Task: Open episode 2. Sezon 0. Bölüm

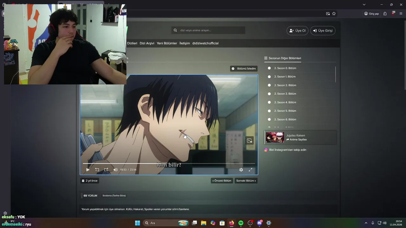Action: coord(285,68)
